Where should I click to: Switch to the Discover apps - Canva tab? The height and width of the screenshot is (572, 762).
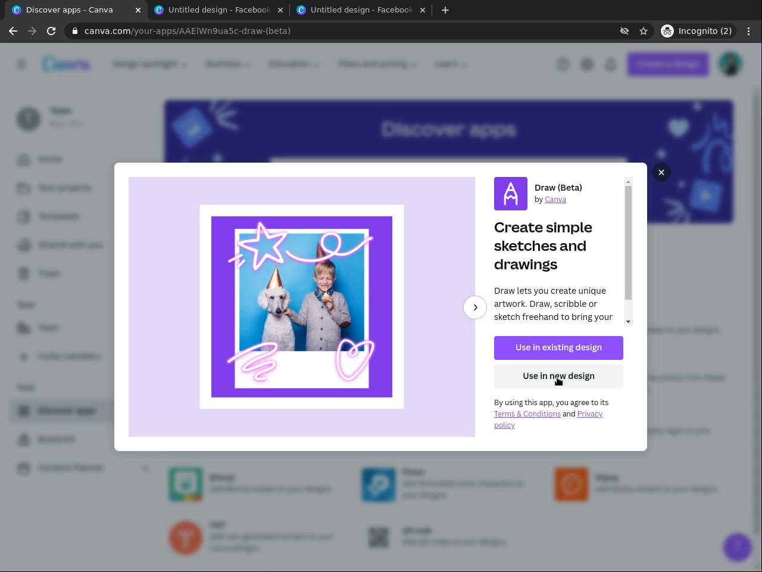77,10
